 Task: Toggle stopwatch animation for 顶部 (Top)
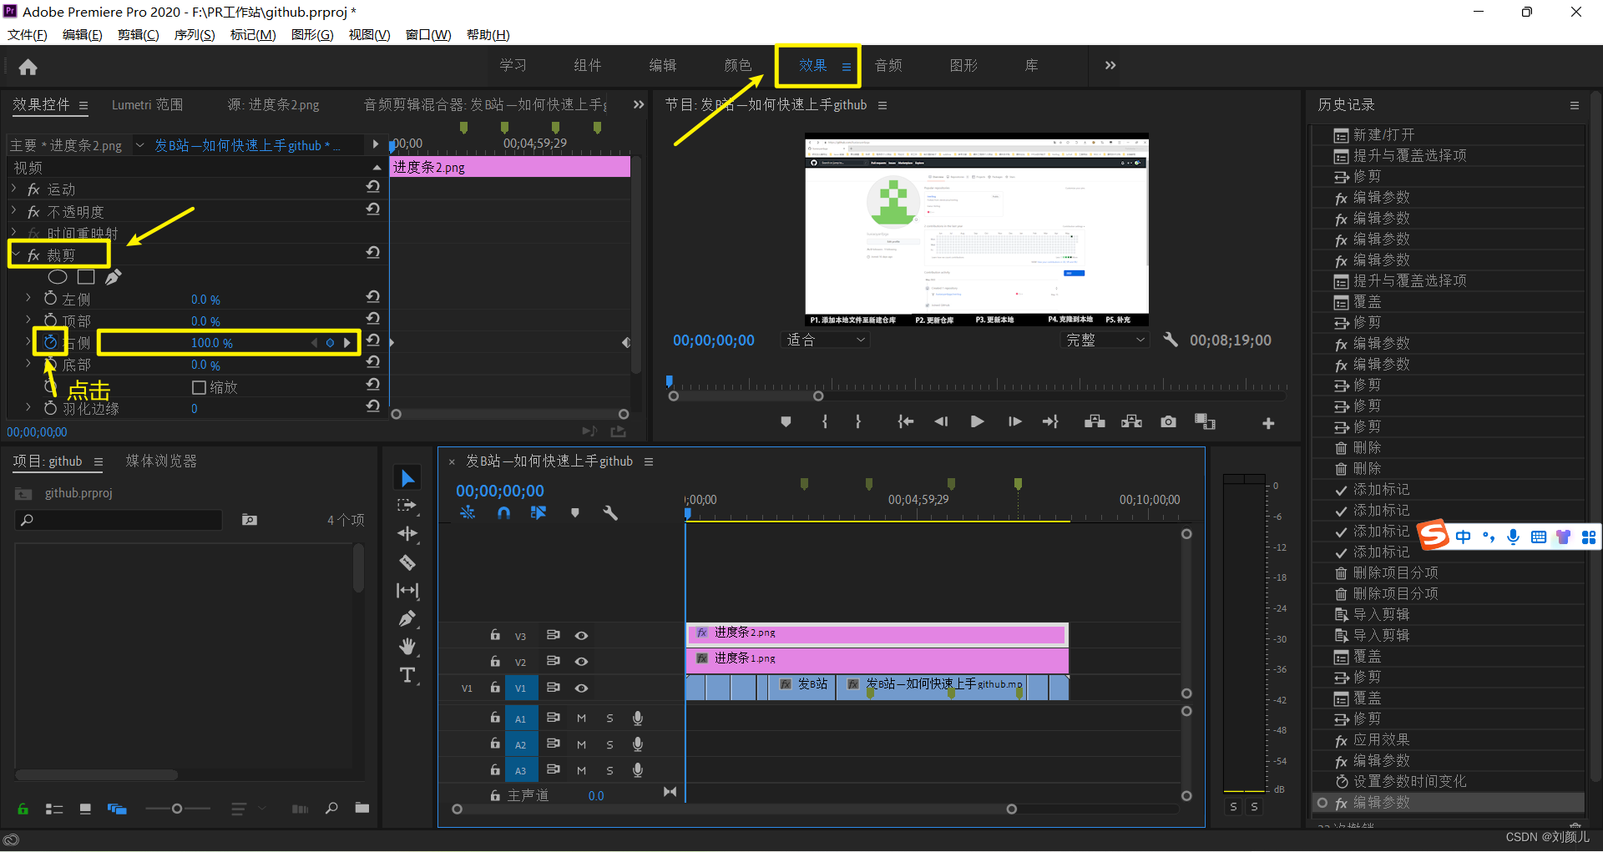50,320
